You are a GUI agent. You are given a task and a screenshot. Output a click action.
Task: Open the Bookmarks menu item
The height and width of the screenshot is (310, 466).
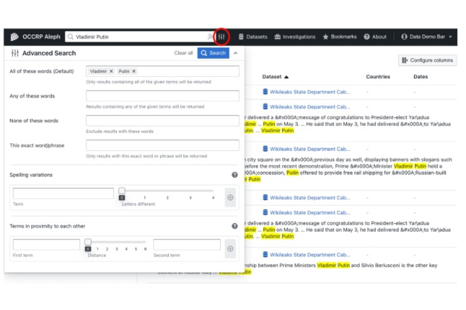(x=340, y=37)
